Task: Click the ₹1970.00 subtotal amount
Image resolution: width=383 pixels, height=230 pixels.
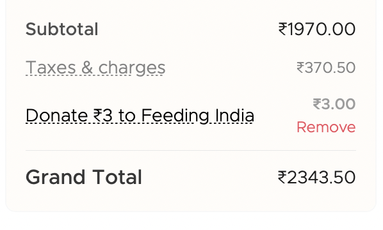Action: point(317,29)
